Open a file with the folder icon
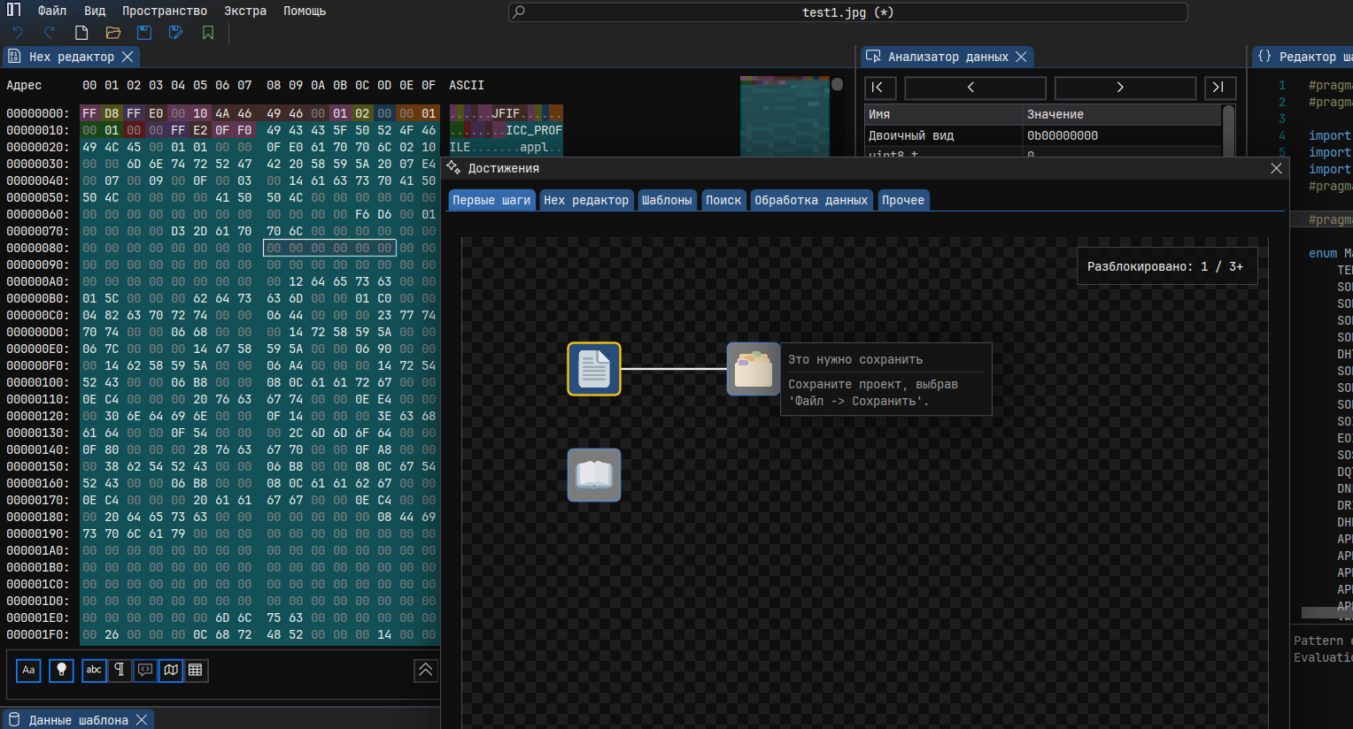Screen dimensions: 1353x729 click(113, 33)
